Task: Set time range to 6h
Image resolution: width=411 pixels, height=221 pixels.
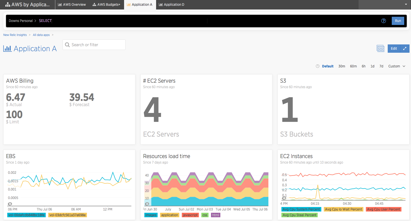Action: click(x=363, y=66)
